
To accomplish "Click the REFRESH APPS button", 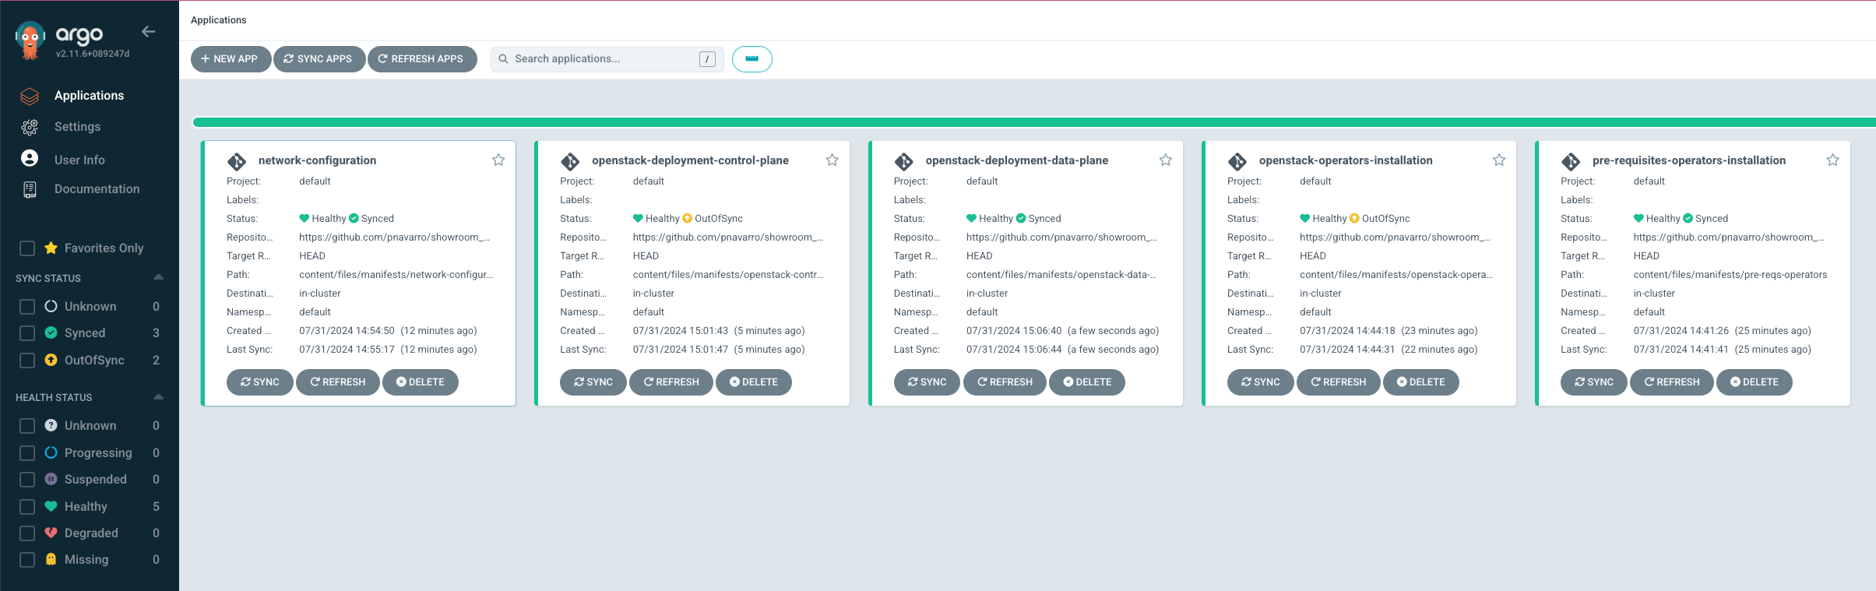I will (421, 59).
